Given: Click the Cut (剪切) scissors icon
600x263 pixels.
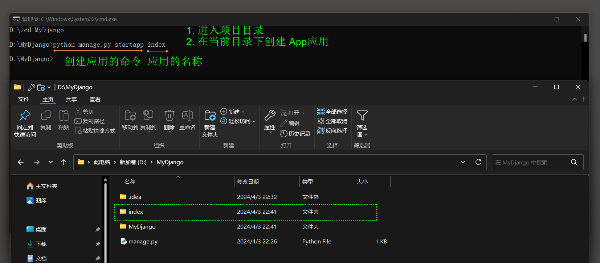Looking at the screenshot, I should [x=78, y=112].
